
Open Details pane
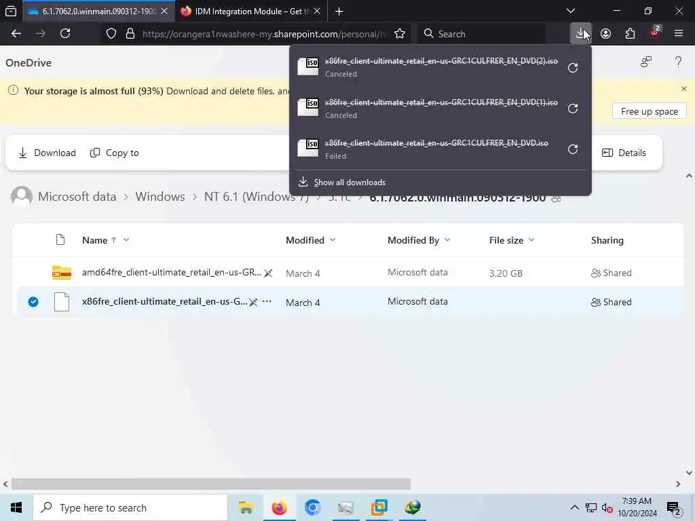coord(624,153)
